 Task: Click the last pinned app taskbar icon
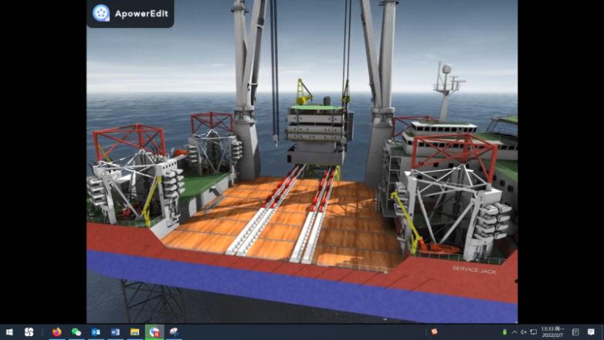[174, 332]
